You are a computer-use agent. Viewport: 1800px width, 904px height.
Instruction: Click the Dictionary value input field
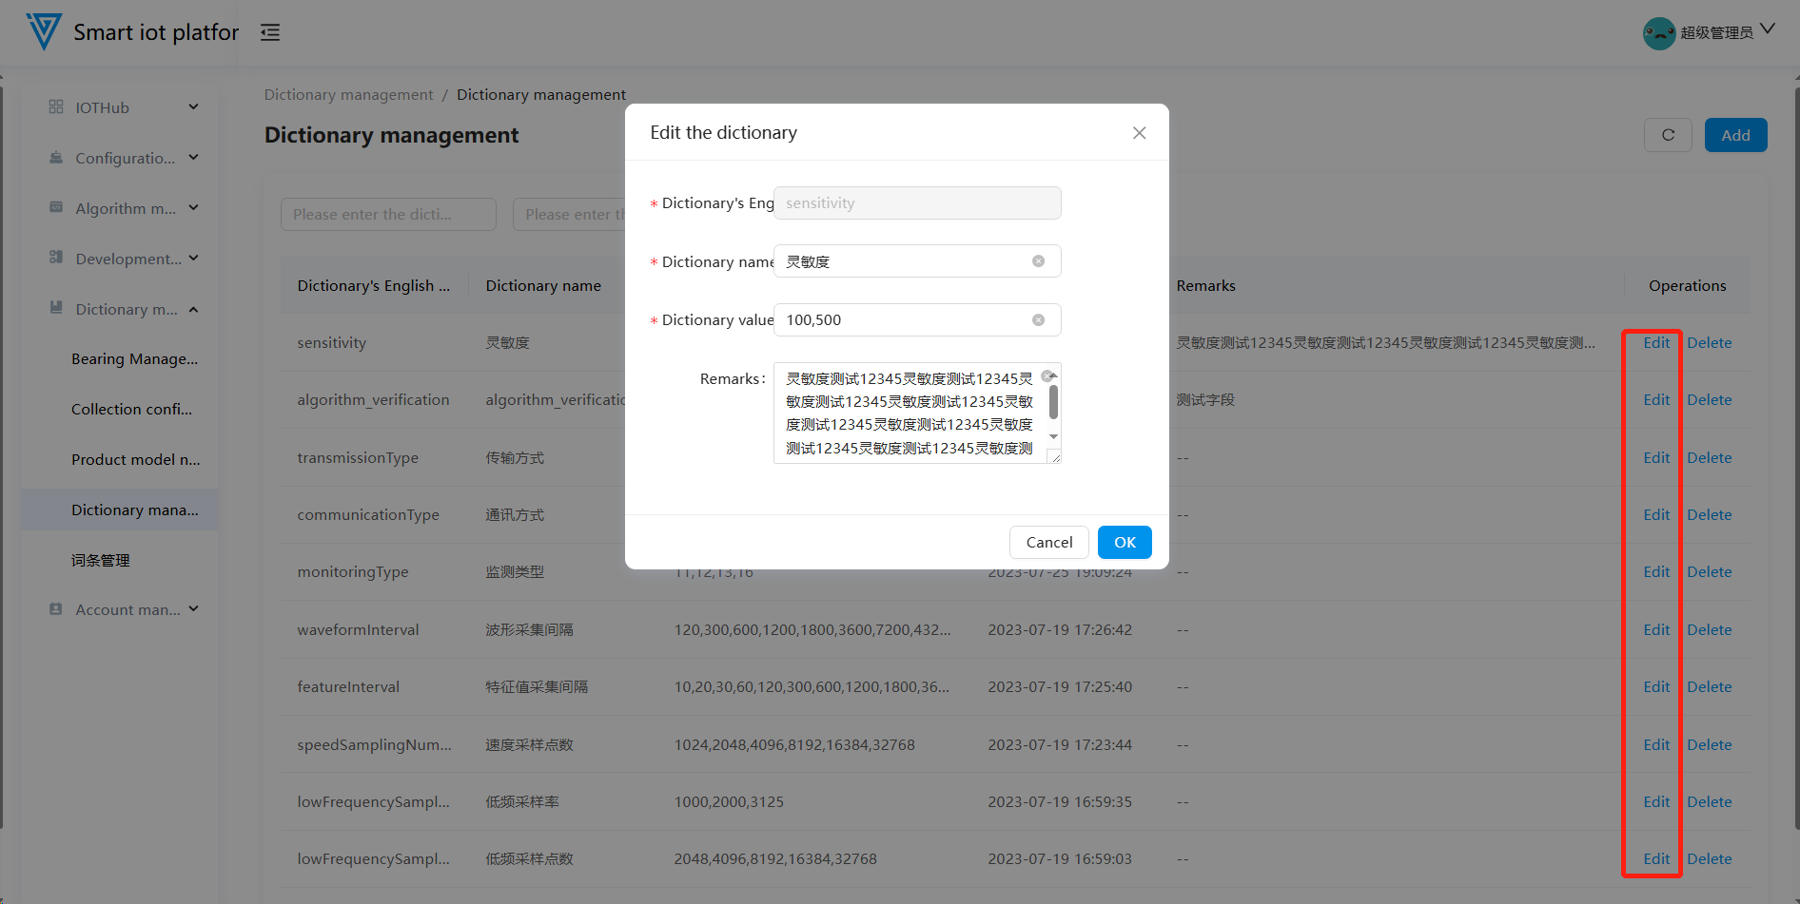(917, 320)
